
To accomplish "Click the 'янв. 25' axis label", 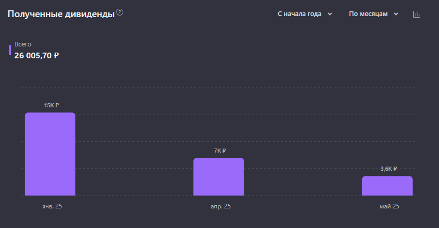I will pyautogui.click(x=52, y=206).
